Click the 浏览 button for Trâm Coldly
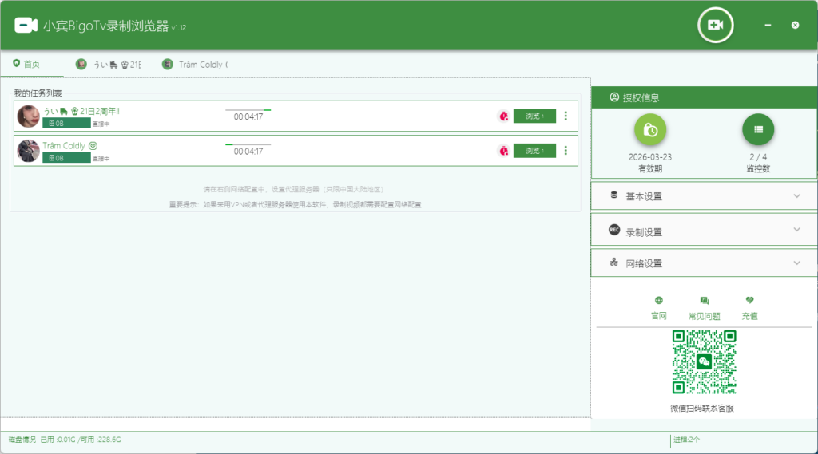Viewport: 818px width, 454px height. coord(534,150)
